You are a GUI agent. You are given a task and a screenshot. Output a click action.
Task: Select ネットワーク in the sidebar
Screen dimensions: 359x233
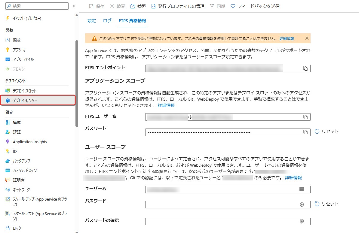pos(21,189)
